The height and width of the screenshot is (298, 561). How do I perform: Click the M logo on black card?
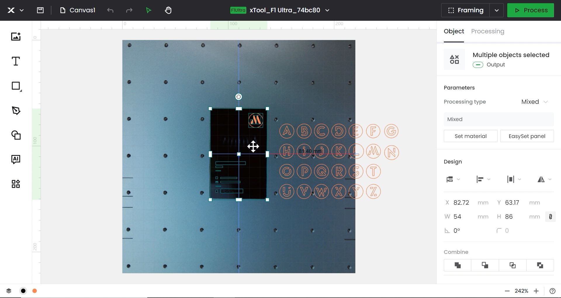256,120
